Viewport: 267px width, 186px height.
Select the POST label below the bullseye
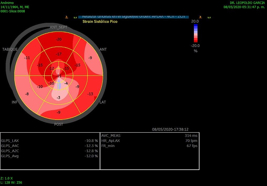point(58,124)
